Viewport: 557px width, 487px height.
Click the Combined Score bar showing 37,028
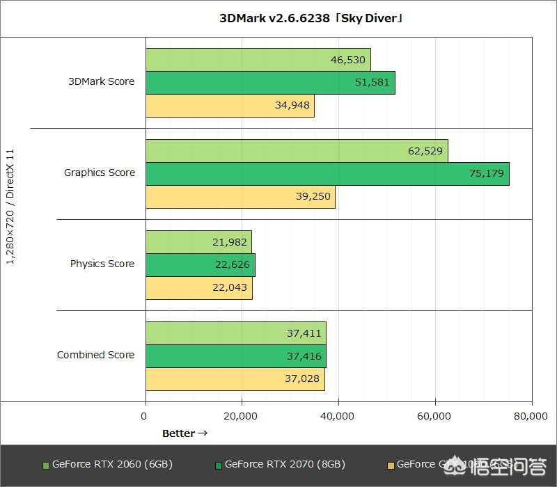235,378
